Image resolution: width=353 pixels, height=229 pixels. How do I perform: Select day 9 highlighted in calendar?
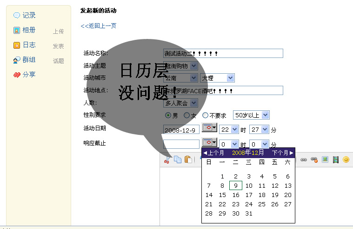click(x=236, y=185)
